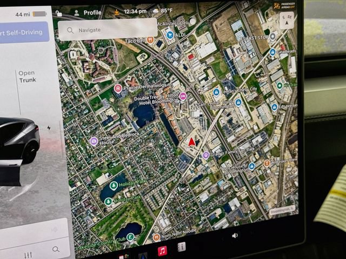The height and width of the screenshot is (259, 346).
Task: Select the Gearheads map pin
Action: (x=272, y=52)
